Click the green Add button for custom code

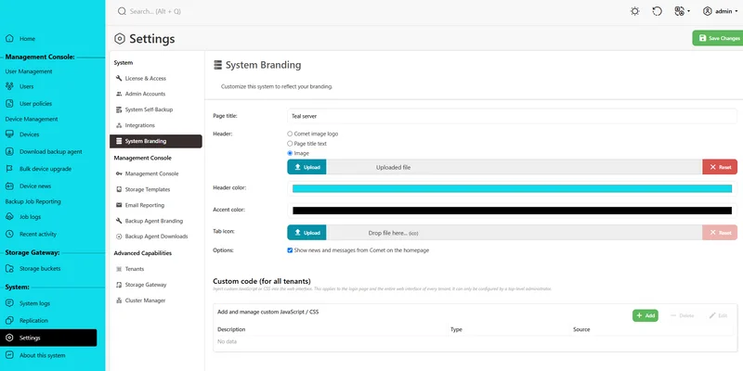(645, 315)
